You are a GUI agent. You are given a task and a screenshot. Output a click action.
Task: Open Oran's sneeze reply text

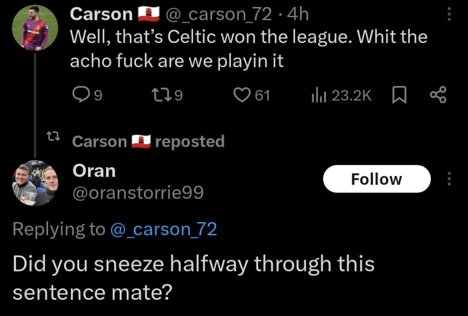193,278
